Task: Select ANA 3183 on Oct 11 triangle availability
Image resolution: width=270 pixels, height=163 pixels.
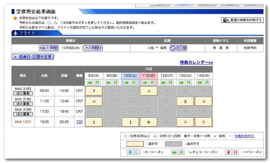Action: click(x=149, y=91)
